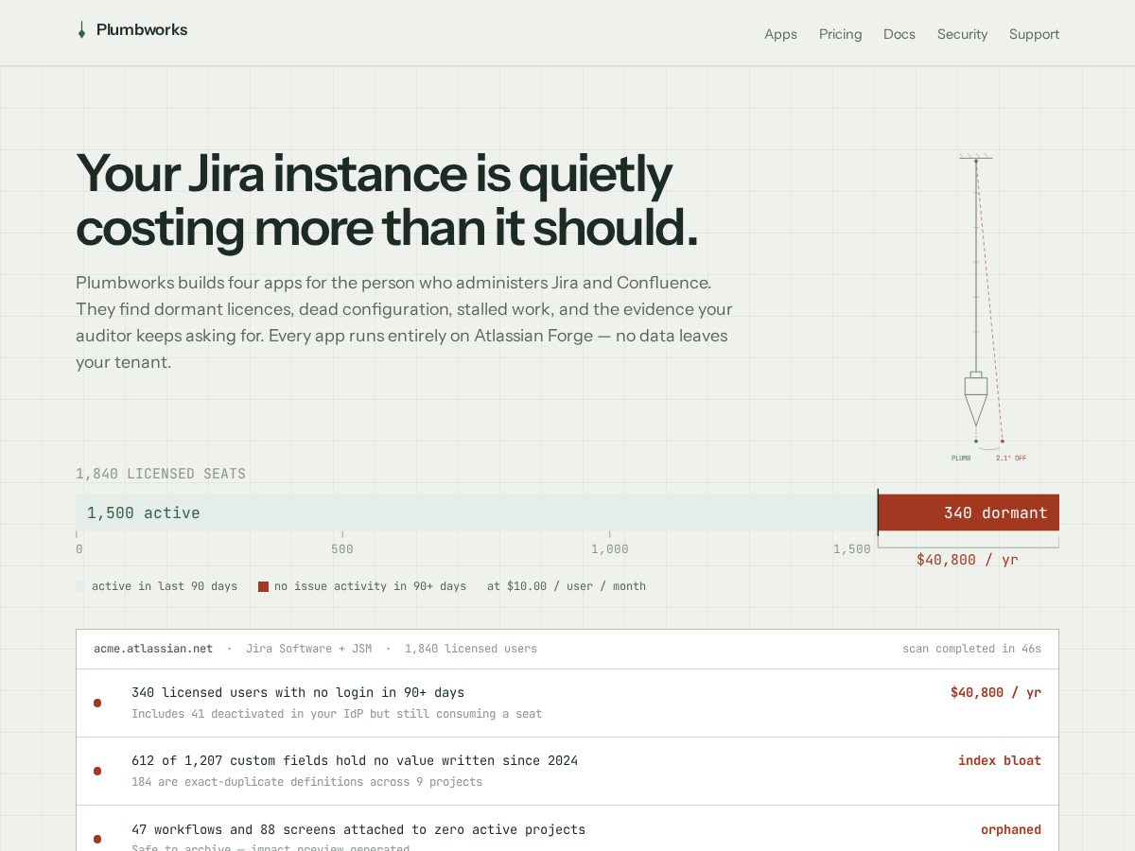Click the '1,000' axis tick label
This screenshot has width=1135, height=851.
tap(609, 549)
